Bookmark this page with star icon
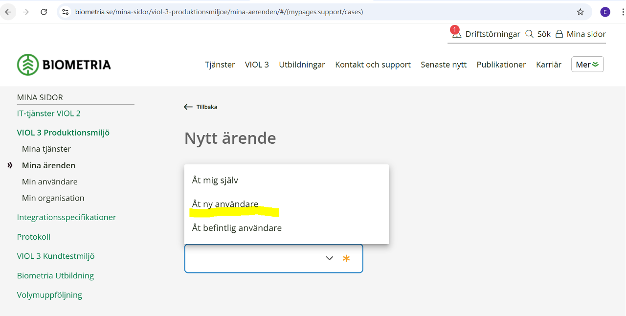The height and width of the screenshot is (316, 626). (x=580, y=12)
